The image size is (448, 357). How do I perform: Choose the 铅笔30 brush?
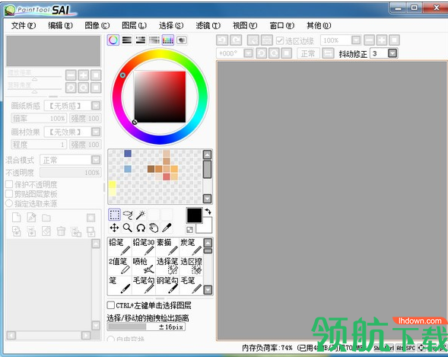(x=144, y=247)
